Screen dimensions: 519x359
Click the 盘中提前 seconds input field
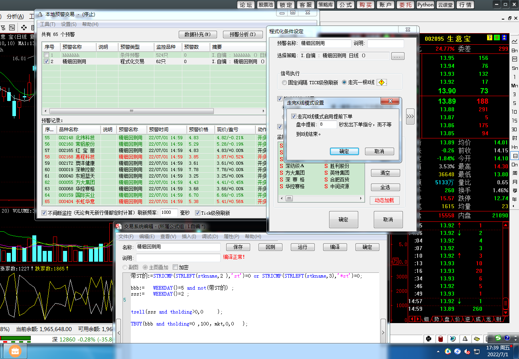click(x=328, y=125)
